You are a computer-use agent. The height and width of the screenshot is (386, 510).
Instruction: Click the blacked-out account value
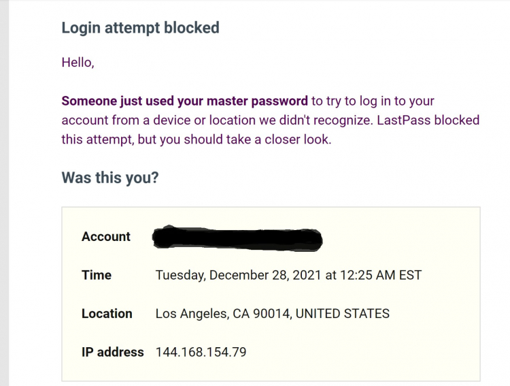[x=237, y=238]
